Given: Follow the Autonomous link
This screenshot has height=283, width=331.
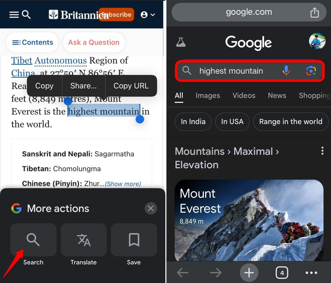Looking at the screenshot, I should (x=61, y=60).
